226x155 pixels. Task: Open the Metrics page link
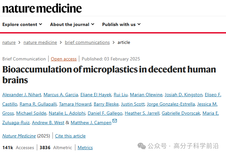[85, 148]
